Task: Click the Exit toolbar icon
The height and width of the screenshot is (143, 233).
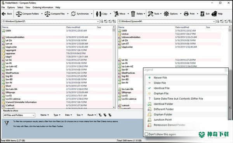Action: coord(202,14)
